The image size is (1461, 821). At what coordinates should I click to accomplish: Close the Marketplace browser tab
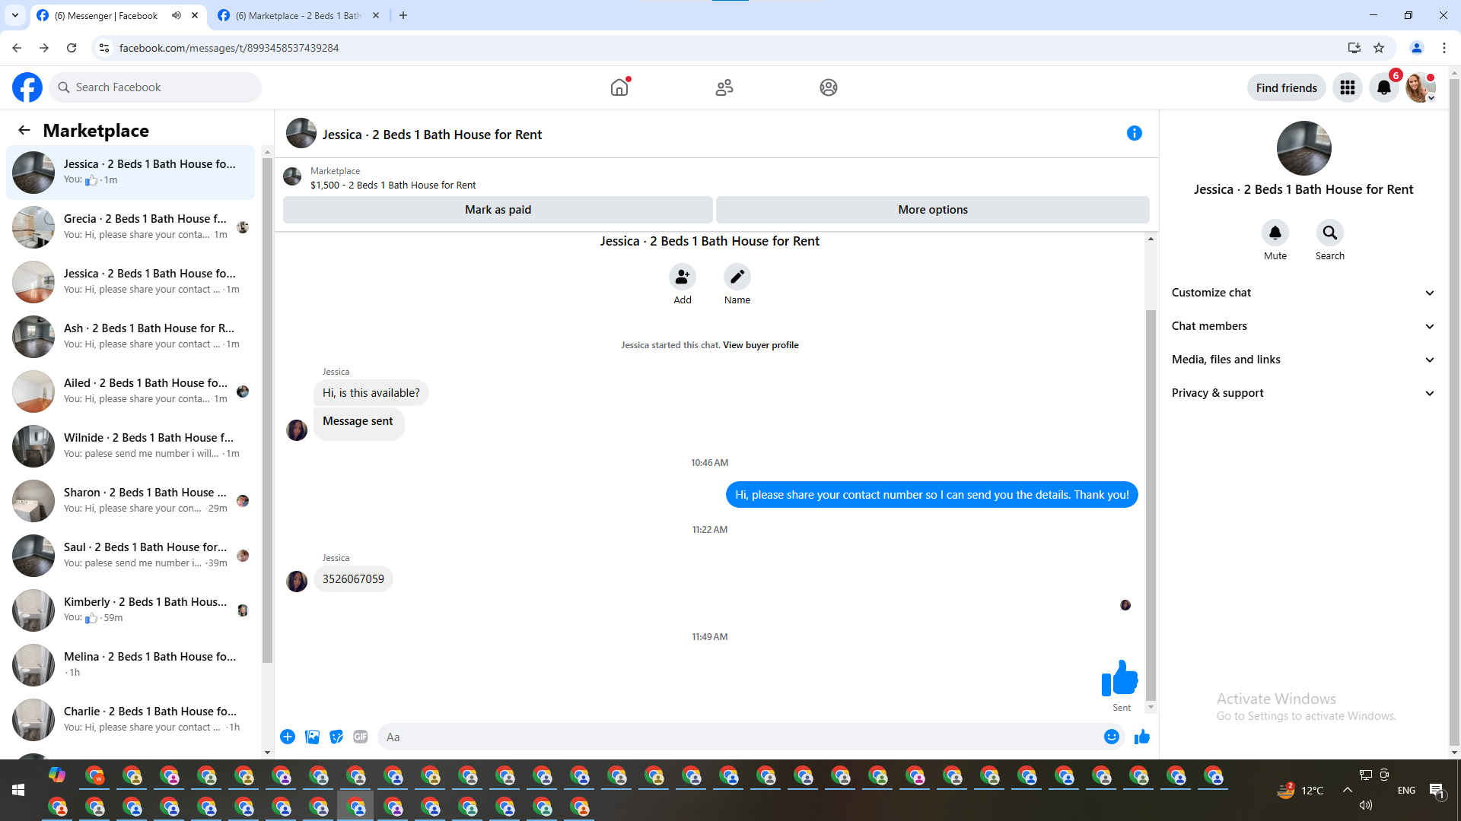(x=376, y=15)
